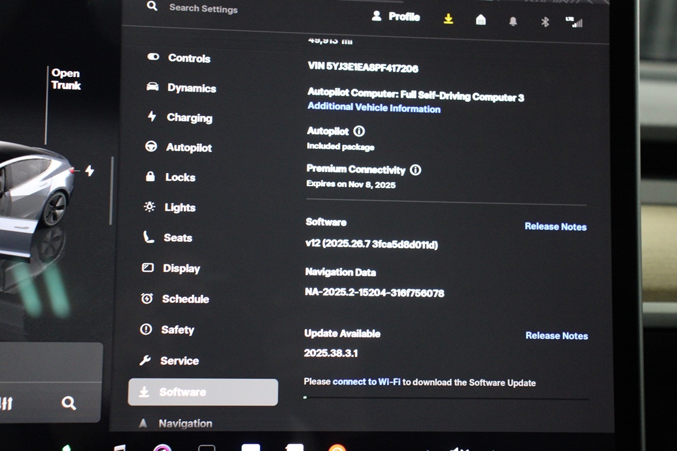Open Additional Vehicle Information link

373,108
